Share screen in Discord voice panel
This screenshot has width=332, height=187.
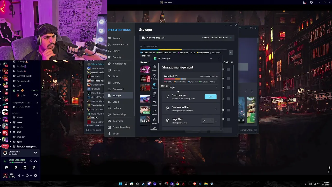pyautogui.click(x=16, y=168)
